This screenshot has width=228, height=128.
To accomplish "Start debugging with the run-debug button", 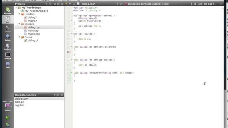I will [7, 125].
